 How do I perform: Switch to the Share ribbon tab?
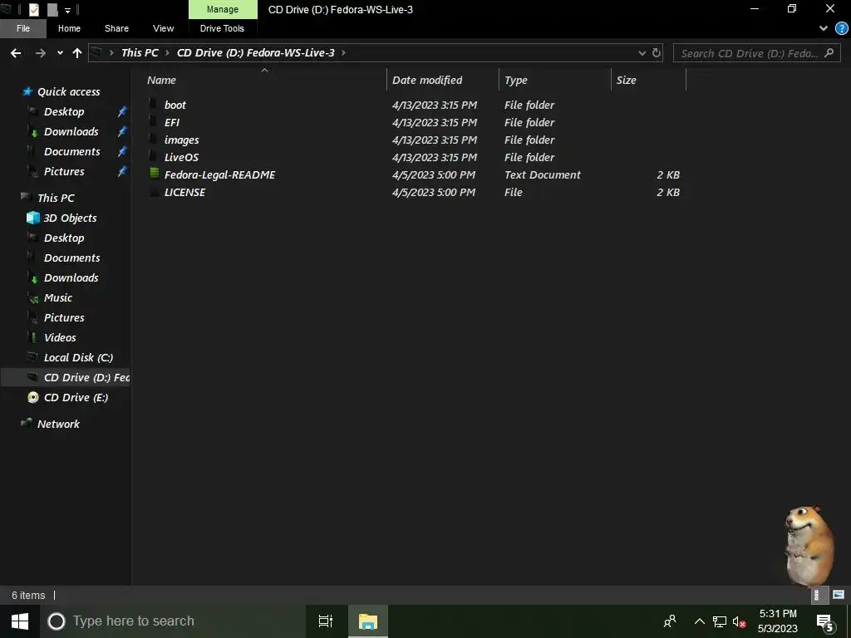pos(116,28)
